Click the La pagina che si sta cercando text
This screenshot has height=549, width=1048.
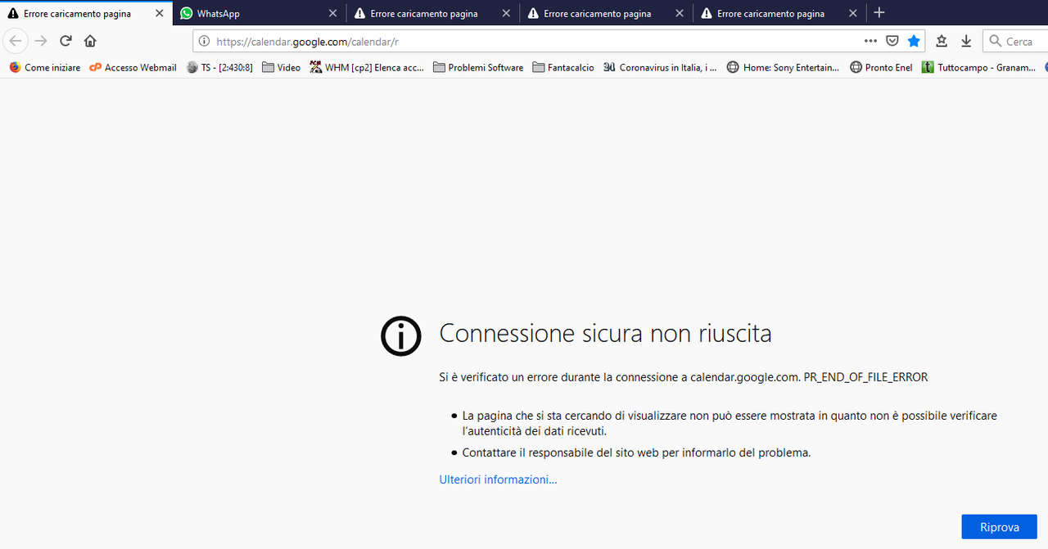point(730,423)
